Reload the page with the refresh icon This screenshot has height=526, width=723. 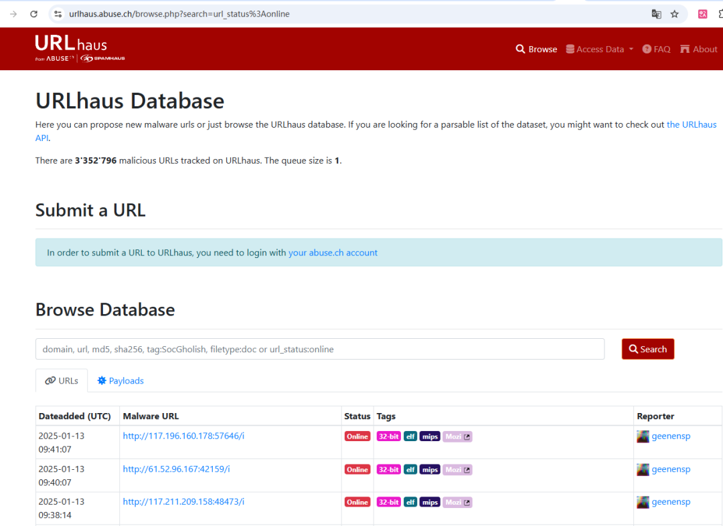[x=33, y=14]
